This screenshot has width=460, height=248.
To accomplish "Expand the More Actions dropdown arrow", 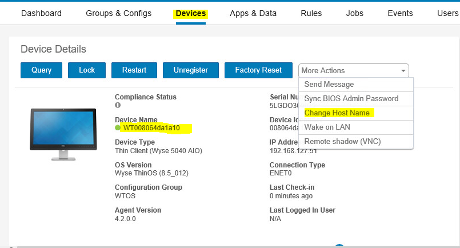I will click(x=403, y=71).
